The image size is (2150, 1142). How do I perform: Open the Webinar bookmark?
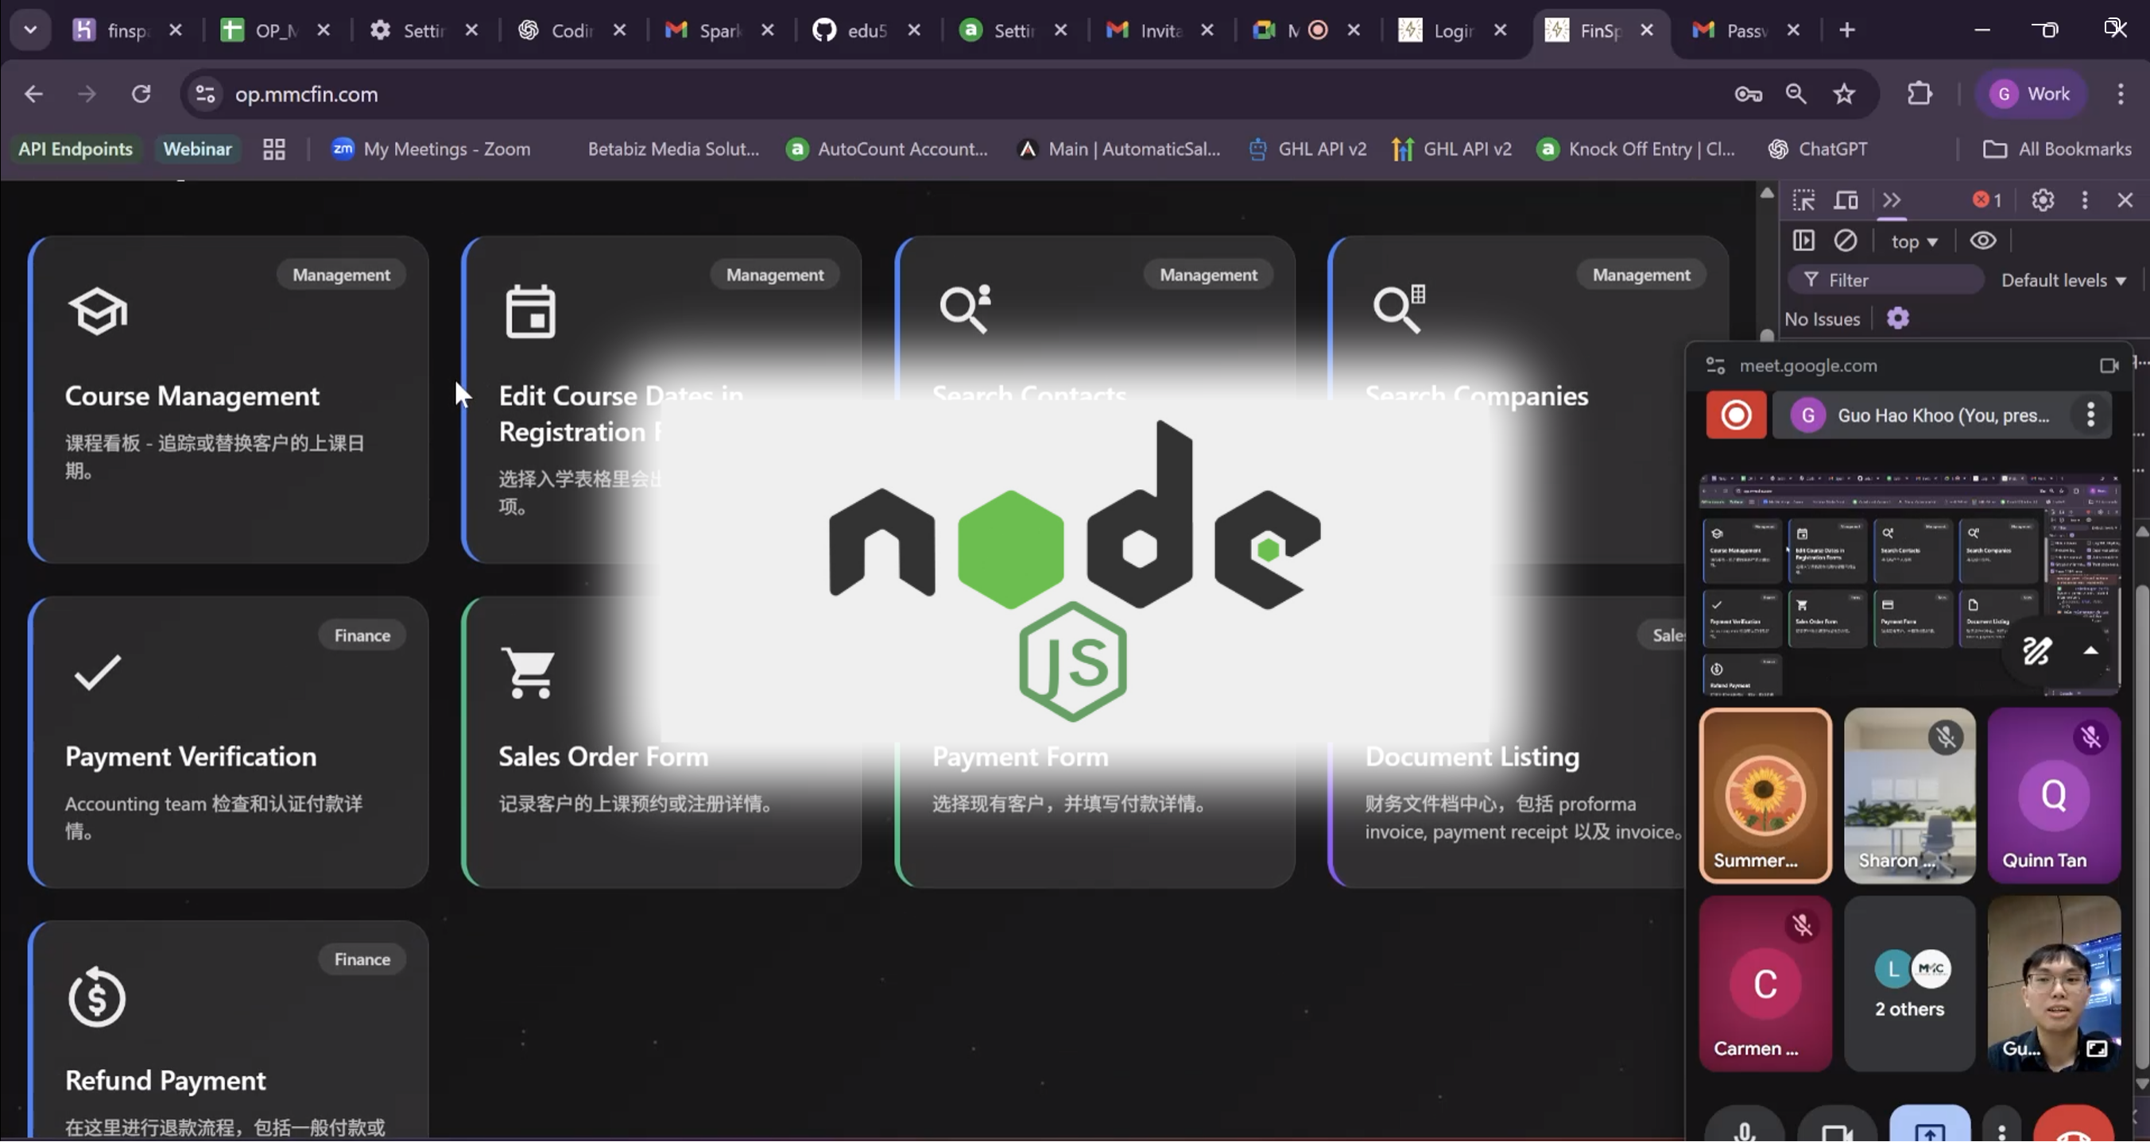pos(197,149)
